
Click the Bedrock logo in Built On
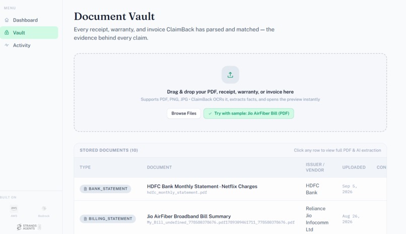click(44, 208)
